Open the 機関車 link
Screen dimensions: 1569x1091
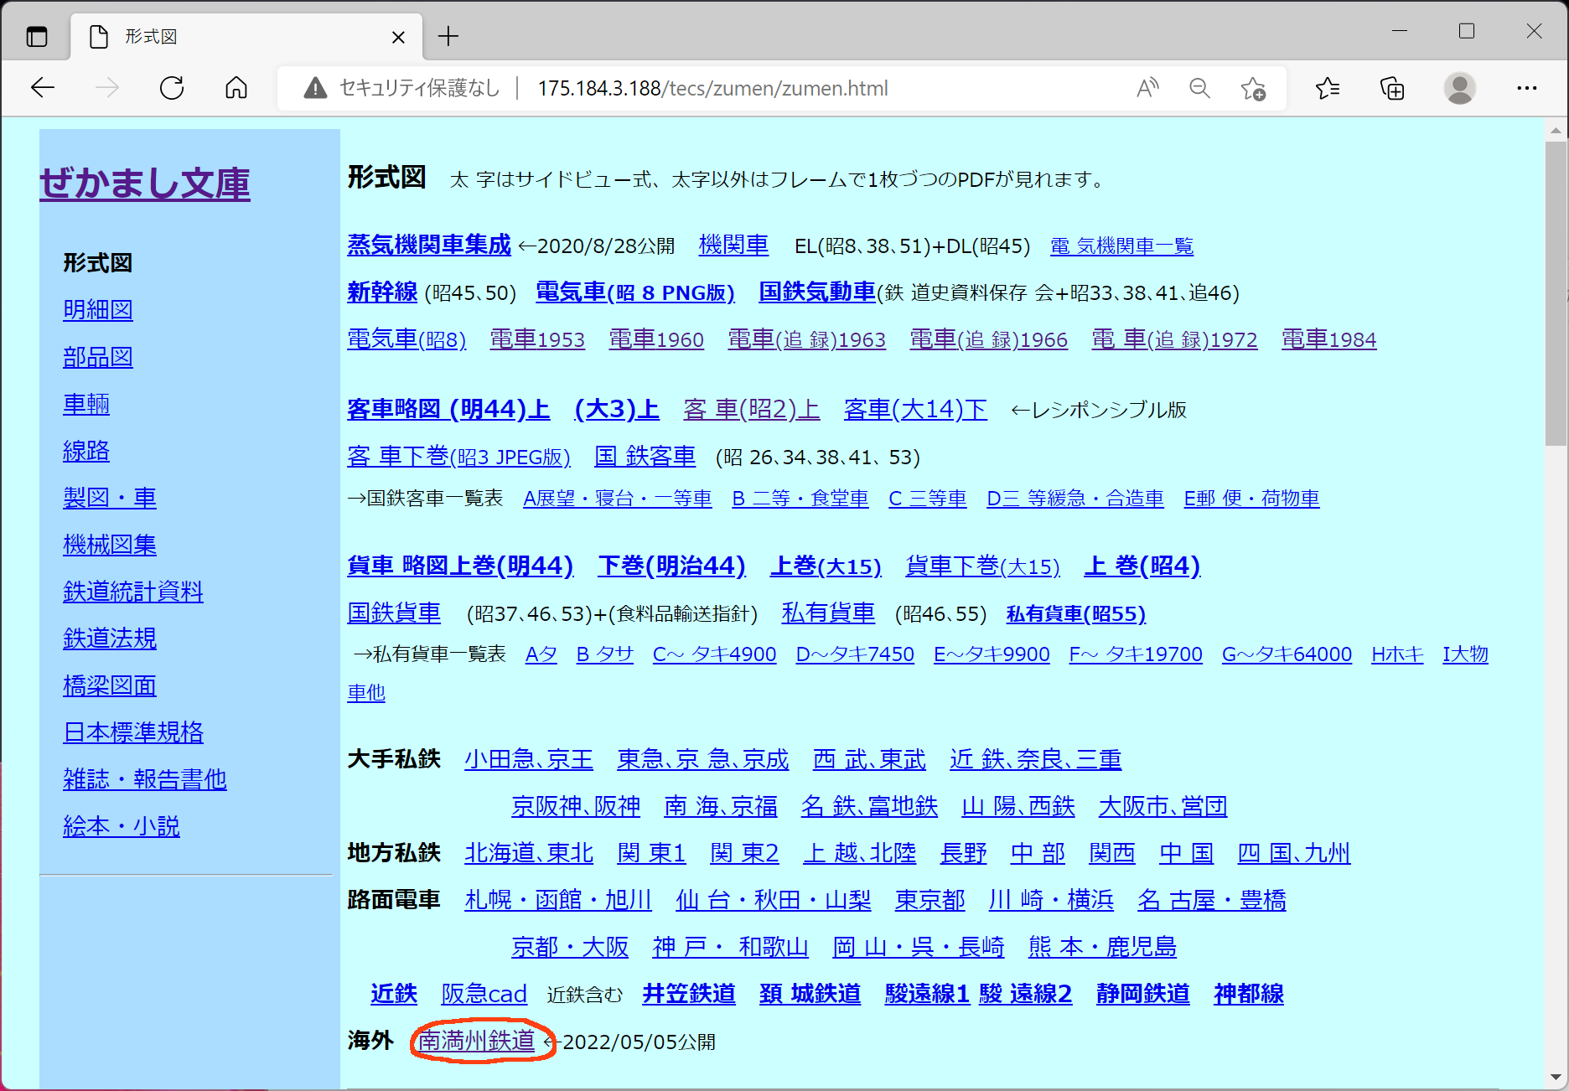[733, 245]
